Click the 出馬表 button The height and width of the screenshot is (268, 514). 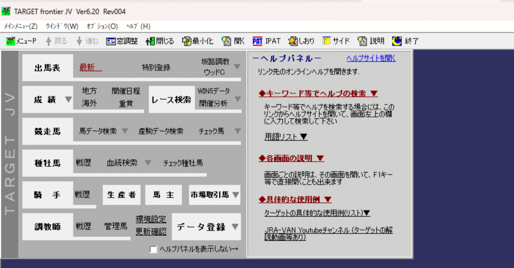48,68
